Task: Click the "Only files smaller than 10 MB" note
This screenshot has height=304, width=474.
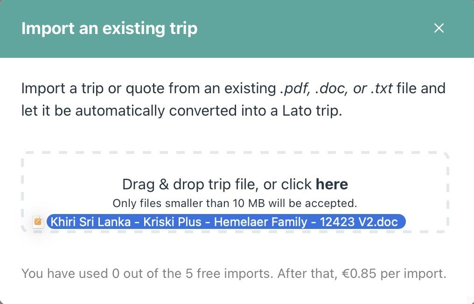Action: (x=235, y=203)
